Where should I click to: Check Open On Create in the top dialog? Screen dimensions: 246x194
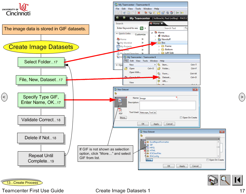point(181,118)
